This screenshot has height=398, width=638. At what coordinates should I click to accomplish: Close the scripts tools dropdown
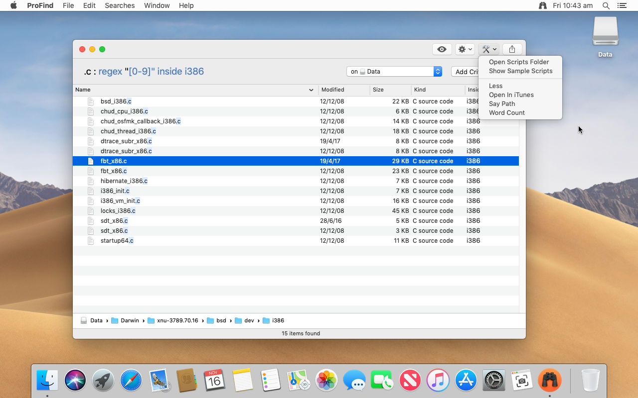pos(488,49)
